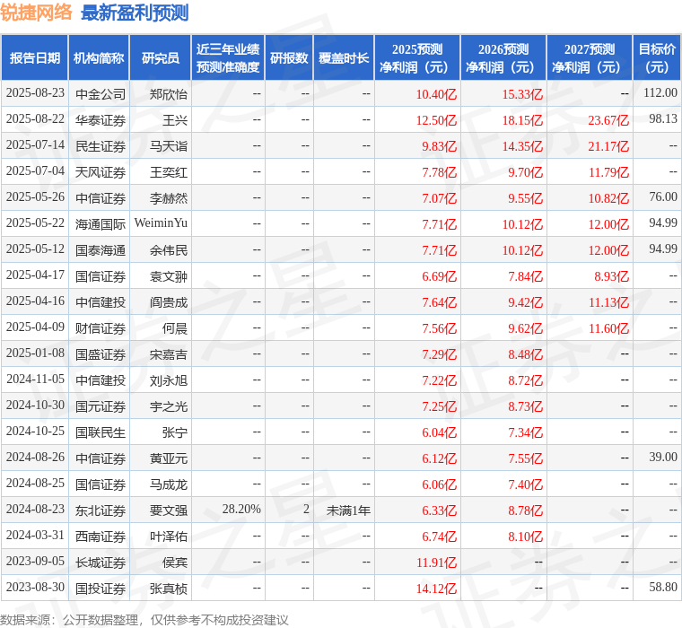Select the 2026预测净利润 column header
Viewport: 682px width, 628px height.
[503, 57]
